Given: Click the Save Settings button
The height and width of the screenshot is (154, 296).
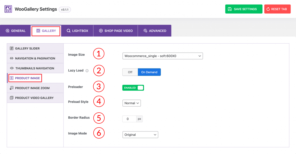Looking at the screenshot, I should [244, 9].
